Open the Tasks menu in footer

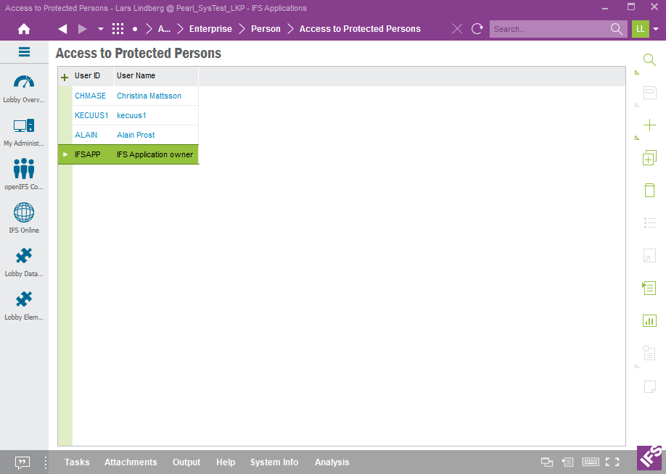point(77,462)
